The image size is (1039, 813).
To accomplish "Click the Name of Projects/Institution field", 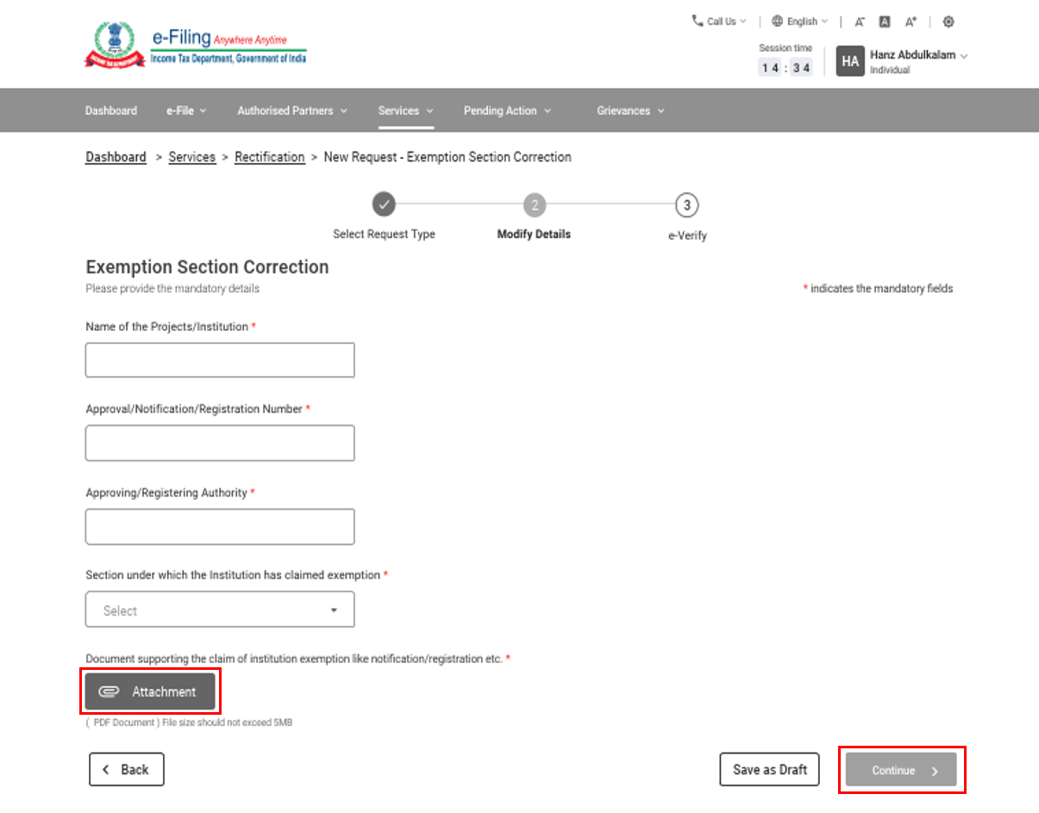I will 219,360.
